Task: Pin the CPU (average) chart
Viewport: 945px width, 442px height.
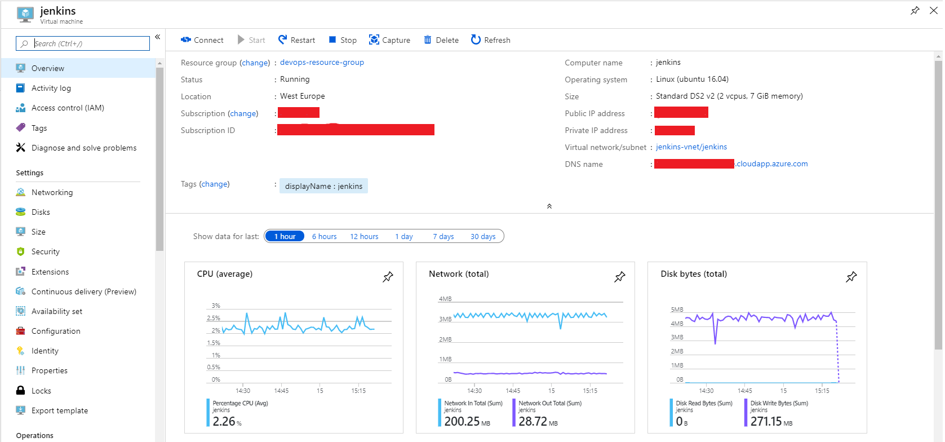Action: coord(388,277)
